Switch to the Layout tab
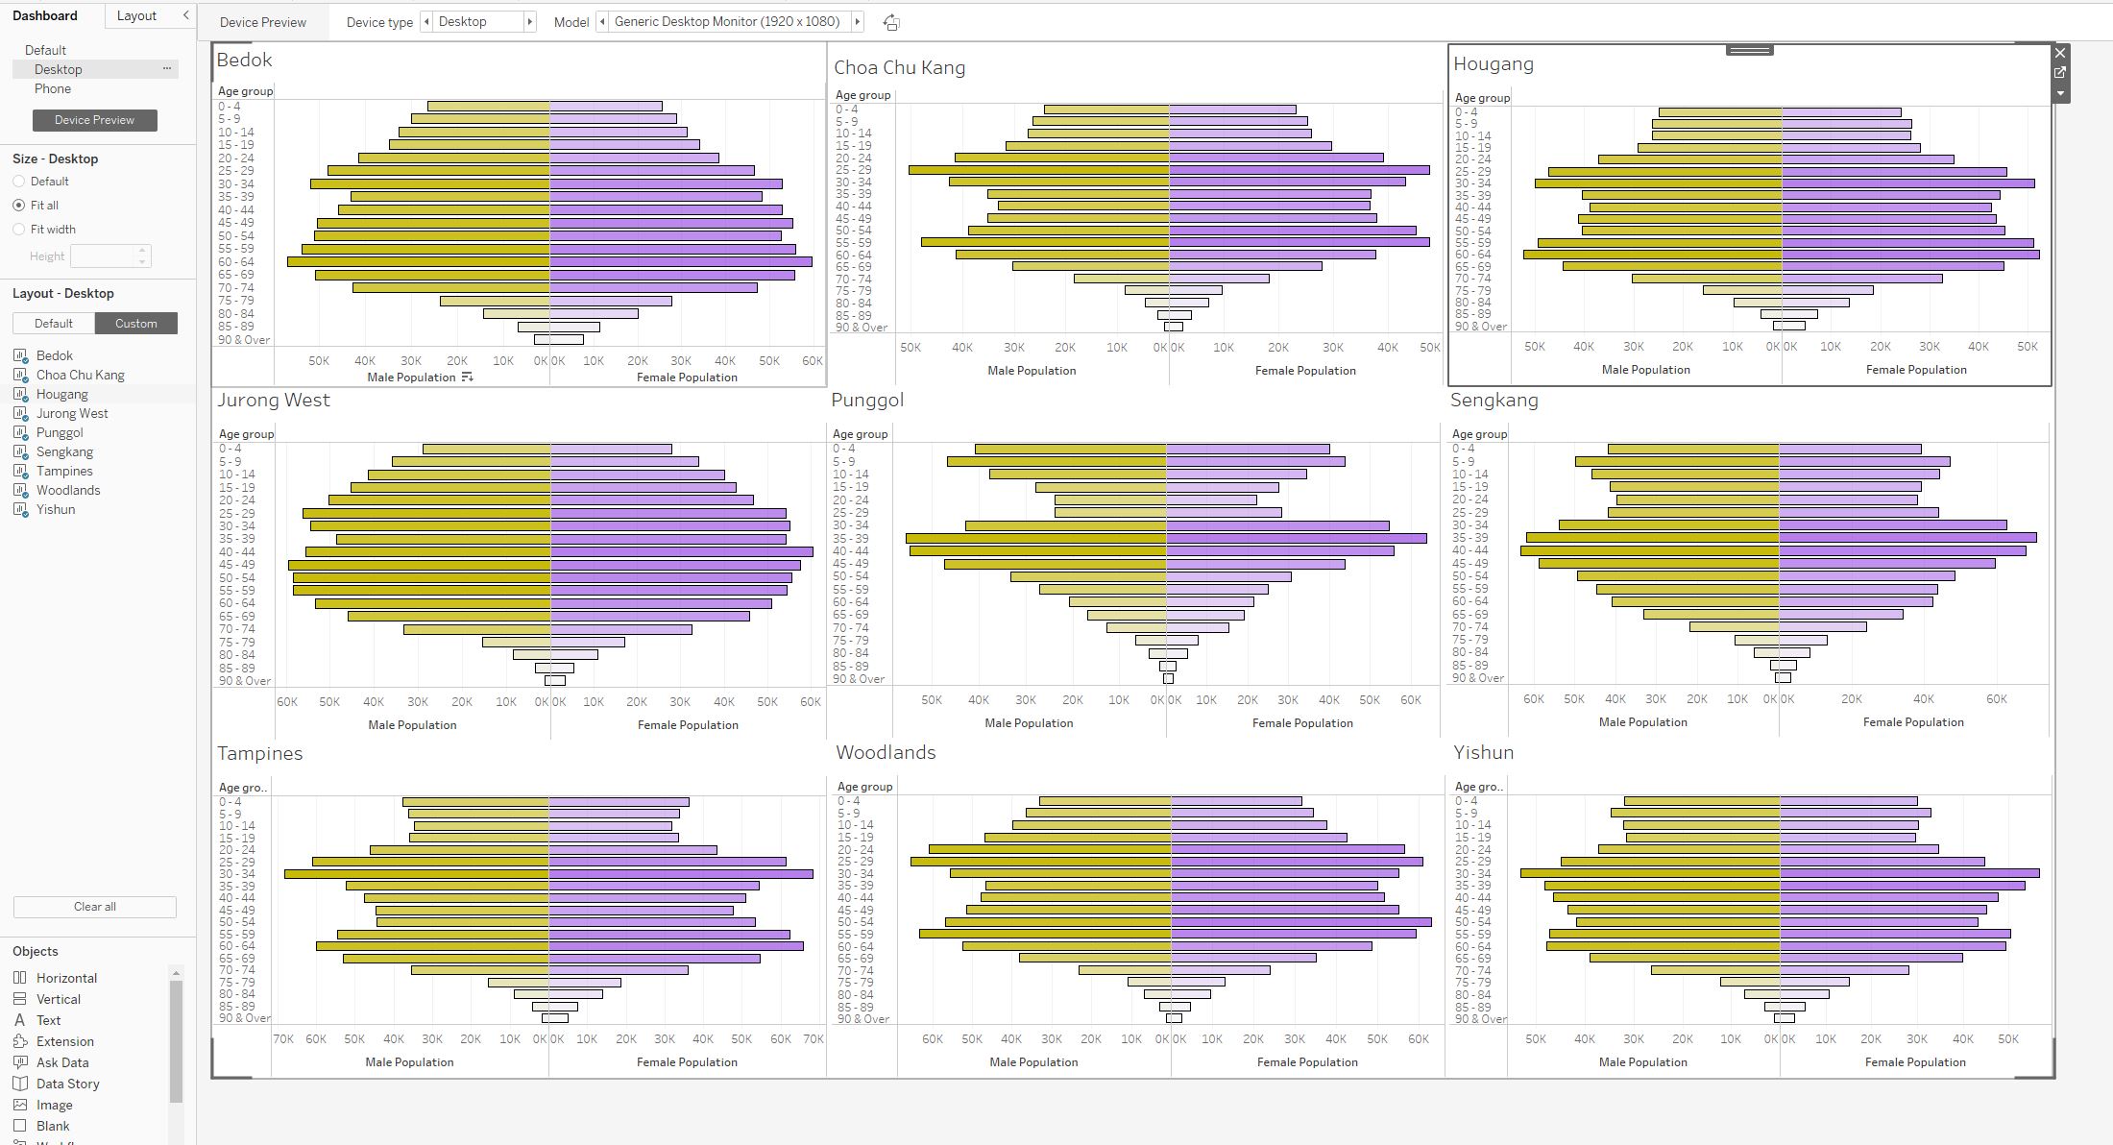The width and height of the screenshot is (2113, 1145). coord(136,15)
